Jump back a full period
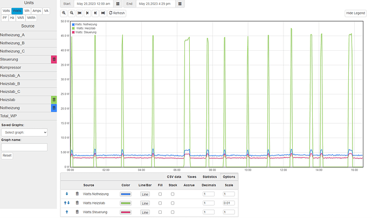This screenshot has width=372, height=218. coord(79,13)
